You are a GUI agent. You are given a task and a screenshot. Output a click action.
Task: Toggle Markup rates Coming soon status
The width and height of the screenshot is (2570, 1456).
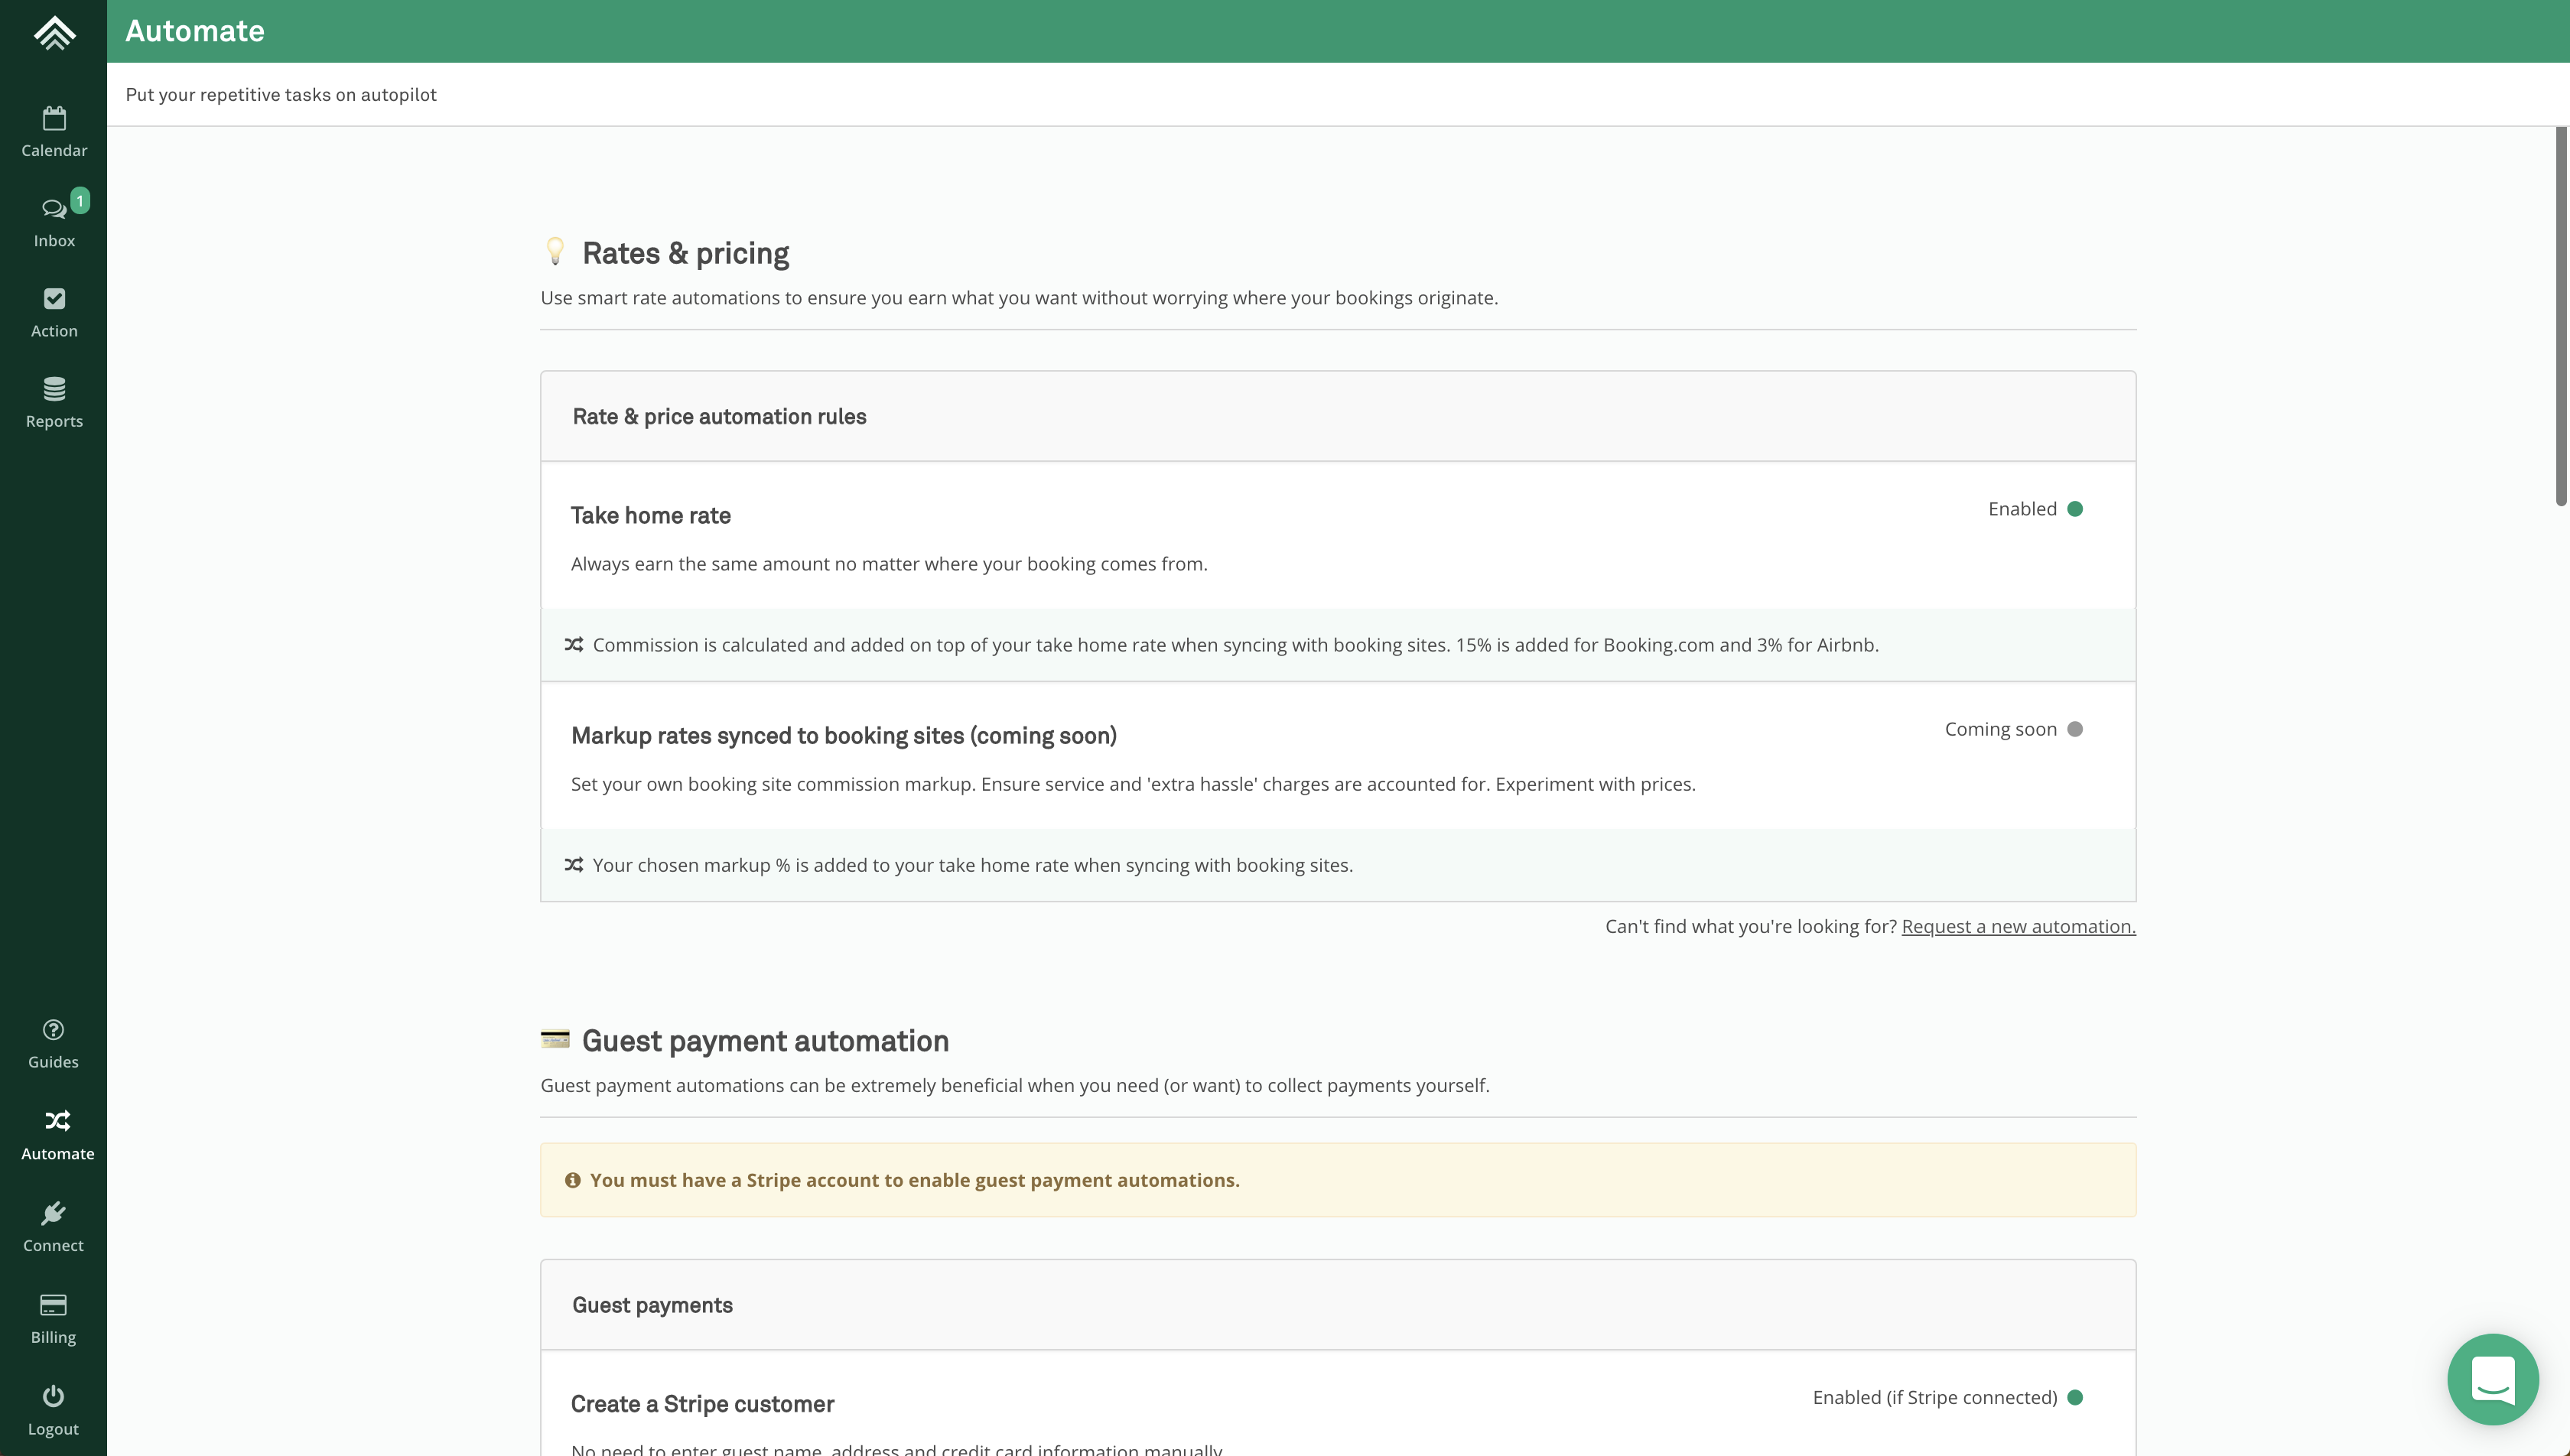(x=2075, y=729)
